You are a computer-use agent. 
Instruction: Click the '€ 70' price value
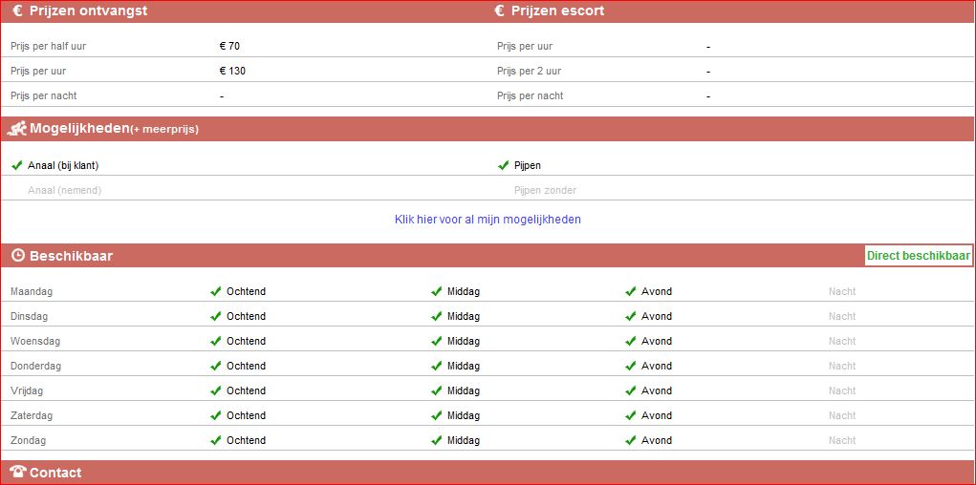point(229,46)
